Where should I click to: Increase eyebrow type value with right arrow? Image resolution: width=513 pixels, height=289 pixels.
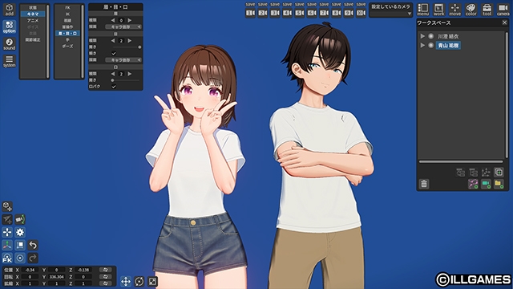[x=130, y=20]
